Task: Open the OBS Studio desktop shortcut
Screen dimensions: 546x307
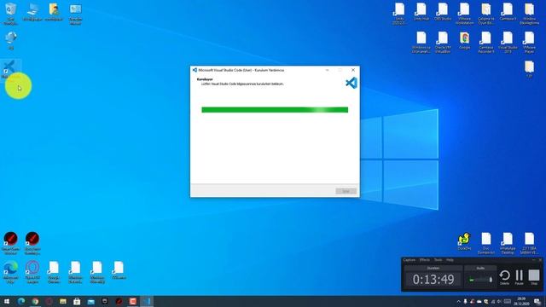Action: (x=443, y=12)
